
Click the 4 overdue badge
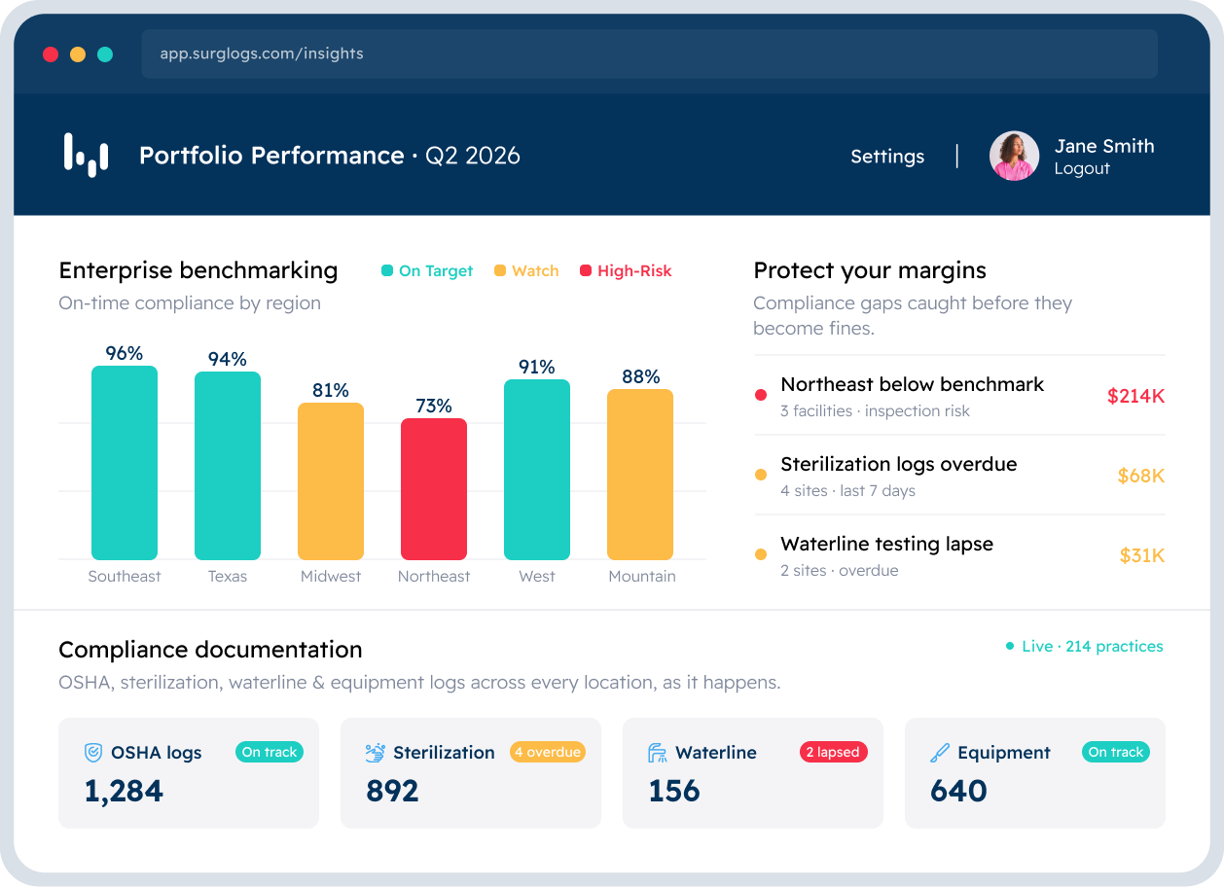[x=548, y=752]
